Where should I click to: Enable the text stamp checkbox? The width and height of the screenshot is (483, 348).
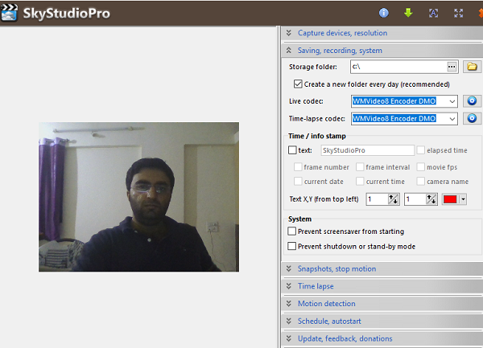[x=292, y=150]
